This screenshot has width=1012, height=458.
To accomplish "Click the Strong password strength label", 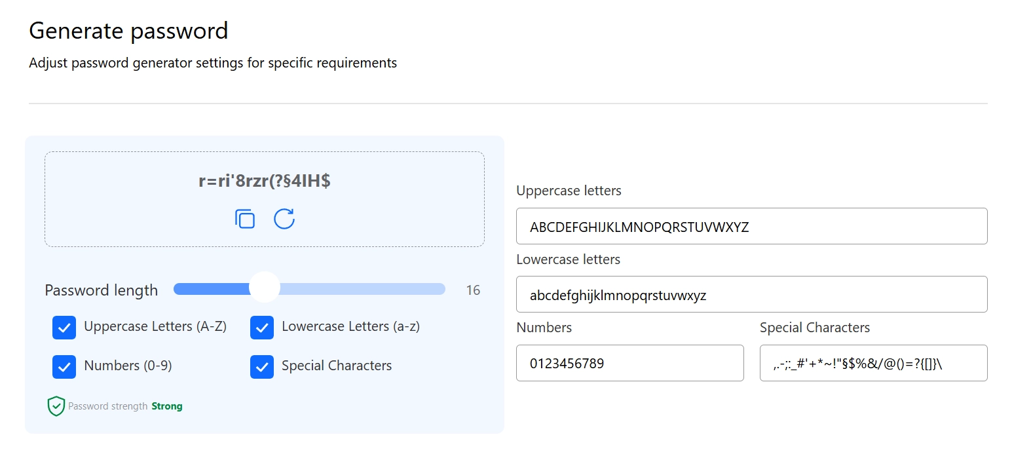I will (x=167, y=406).
